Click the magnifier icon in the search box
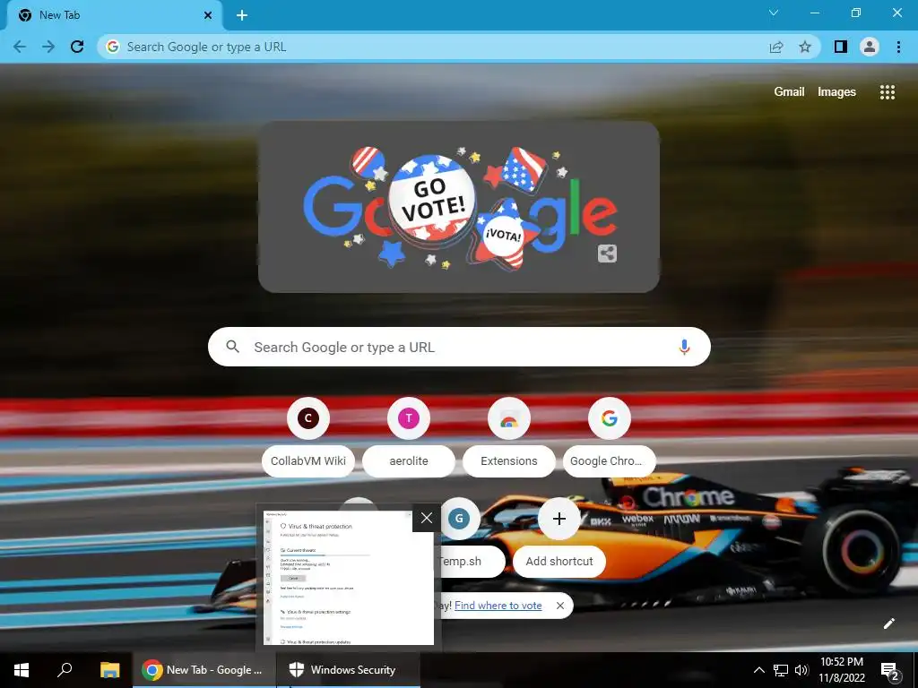 tap(232, 347)
